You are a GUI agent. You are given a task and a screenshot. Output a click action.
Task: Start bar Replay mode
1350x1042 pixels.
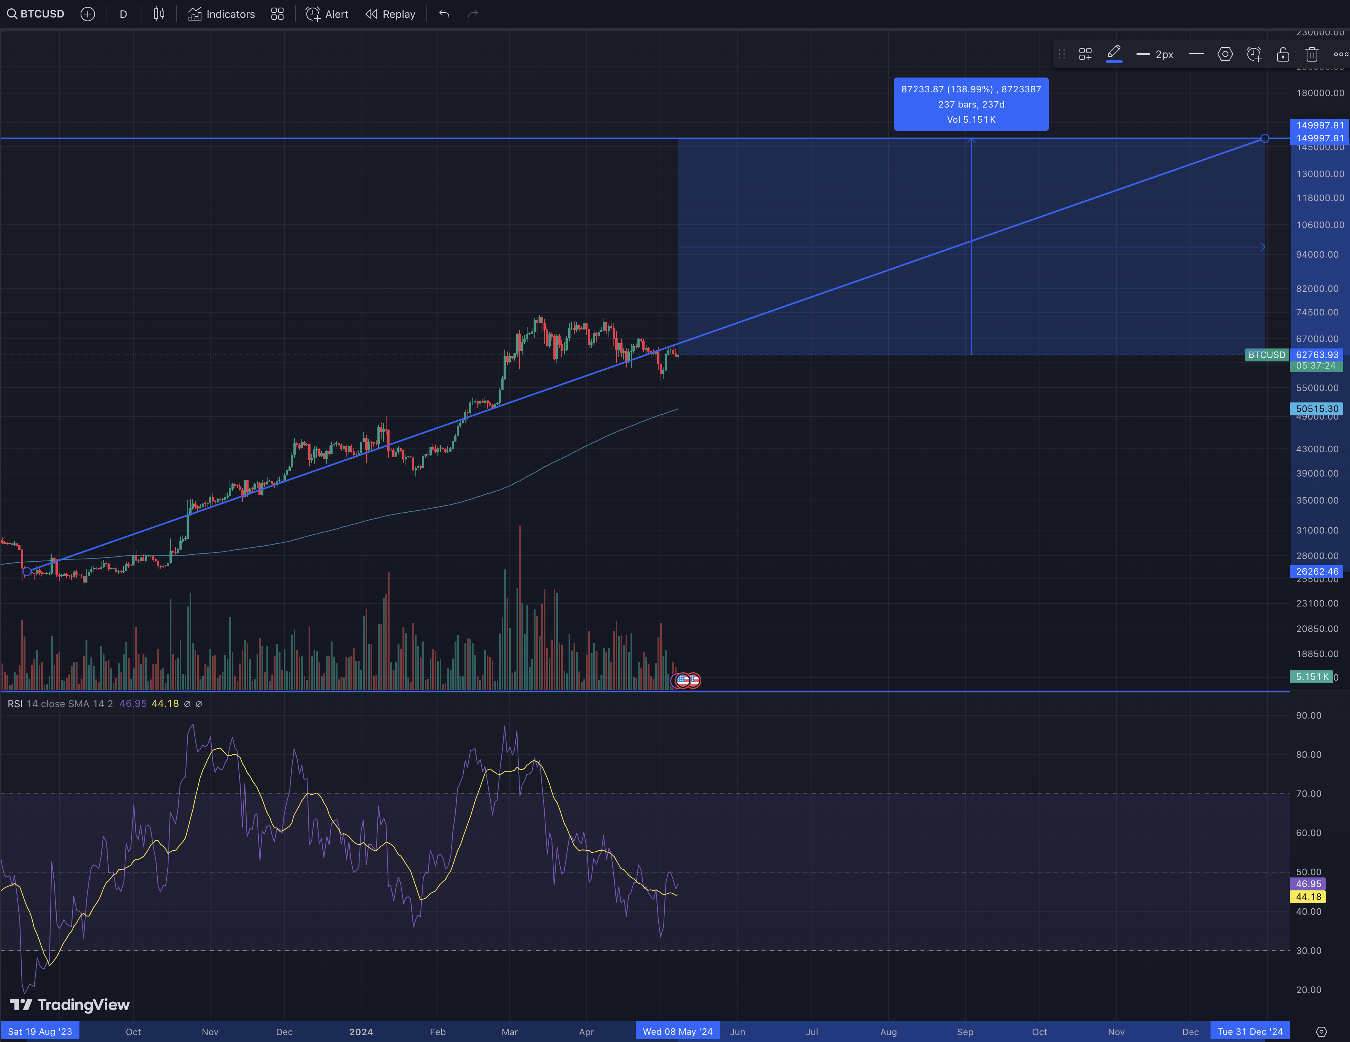point(390,14)
